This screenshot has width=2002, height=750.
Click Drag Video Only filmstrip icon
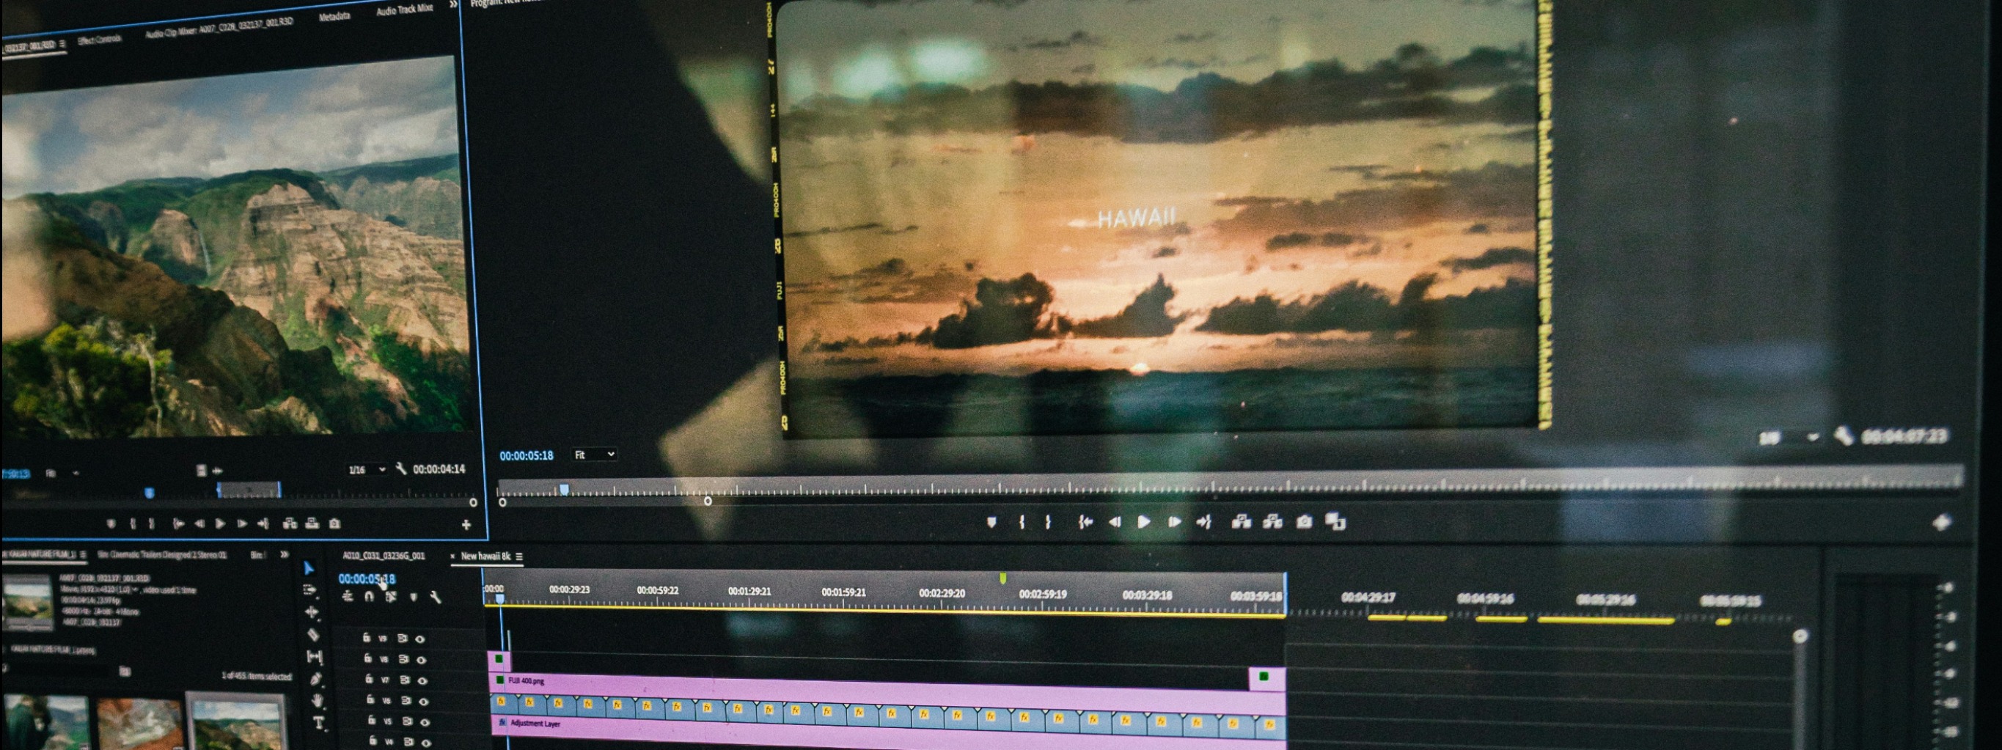point(200,470)
